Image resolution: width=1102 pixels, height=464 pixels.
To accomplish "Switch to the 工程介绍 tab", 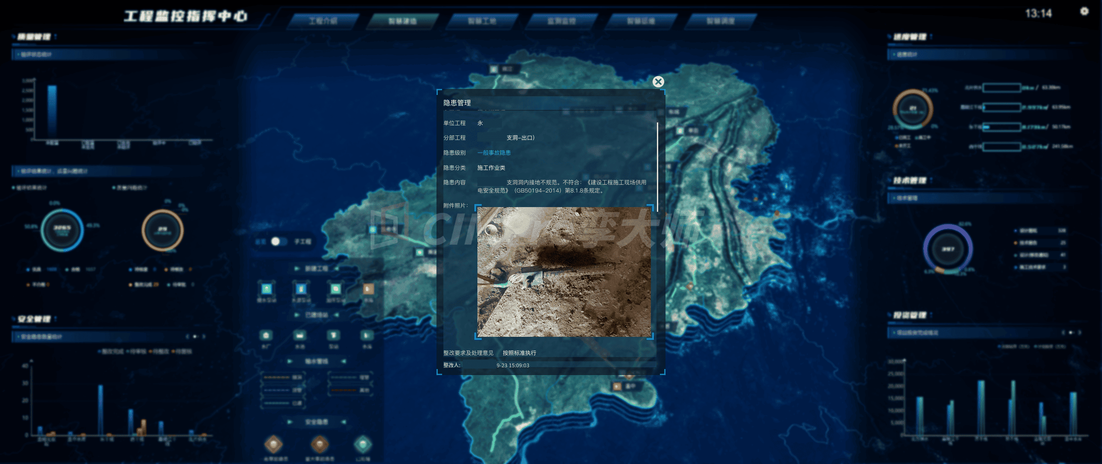I will (x=323, y=21).
